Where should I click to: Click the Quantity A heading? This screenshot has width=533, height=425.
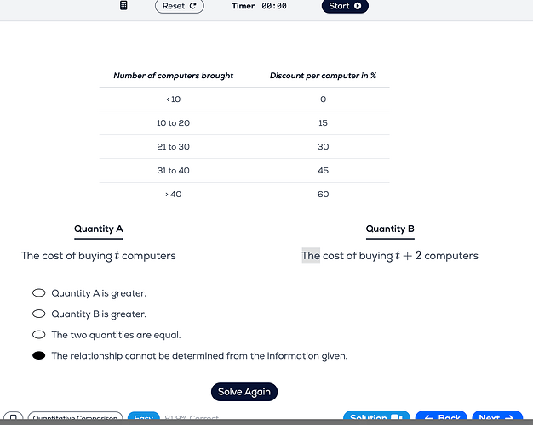(99, 229)
